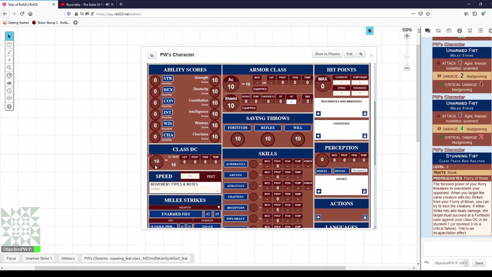The width and height of the screenshot is (492, 277).
Task: Add a condition with plus icon
Action: [318, 136]
